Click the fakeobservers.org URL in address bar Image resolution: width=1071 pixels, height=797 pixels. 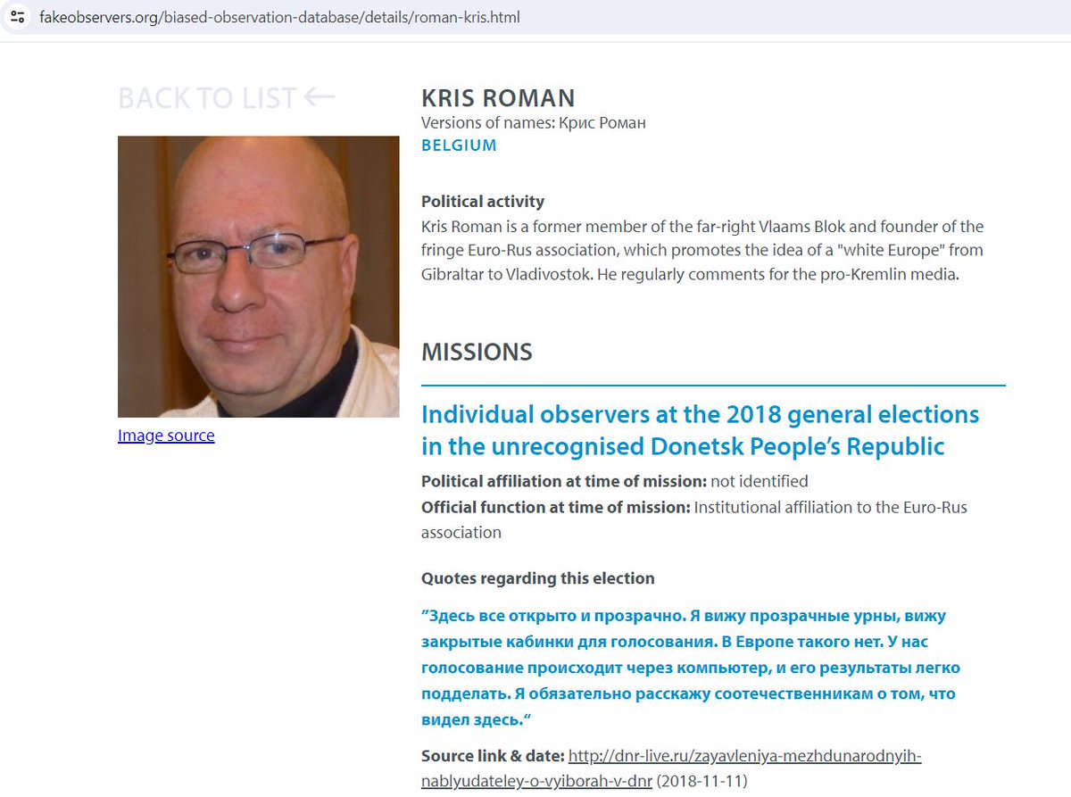click(x=279, y=17)
